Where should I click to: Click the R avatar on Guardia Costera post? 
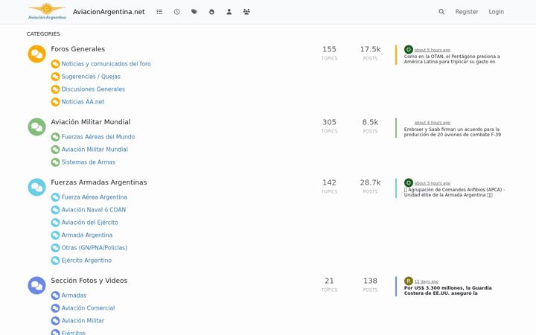409,281
